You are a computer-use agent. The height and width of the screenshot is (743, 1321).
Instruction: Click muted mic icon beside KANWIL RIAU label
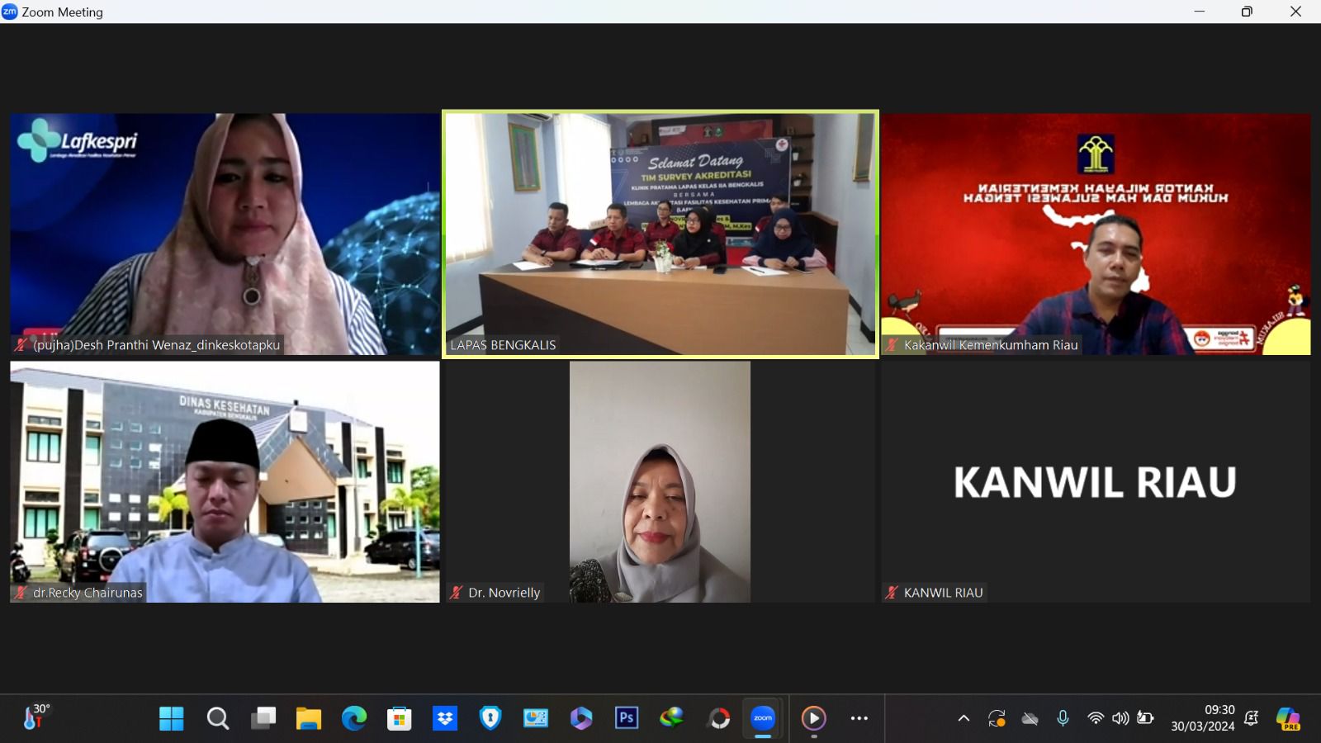(892, 593)
